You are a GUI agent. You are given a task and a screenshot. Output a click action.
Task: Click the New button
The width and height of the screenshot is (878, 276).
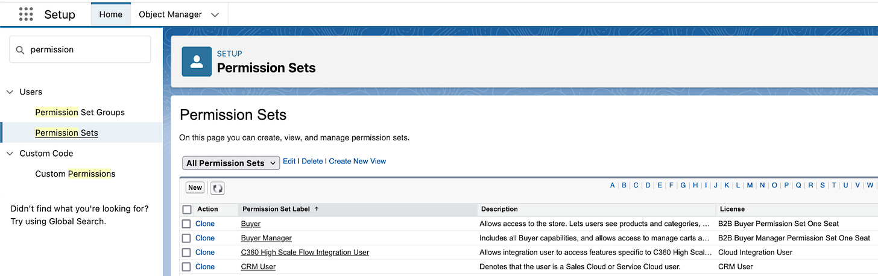pyautogui.click(x=195, y=187)
